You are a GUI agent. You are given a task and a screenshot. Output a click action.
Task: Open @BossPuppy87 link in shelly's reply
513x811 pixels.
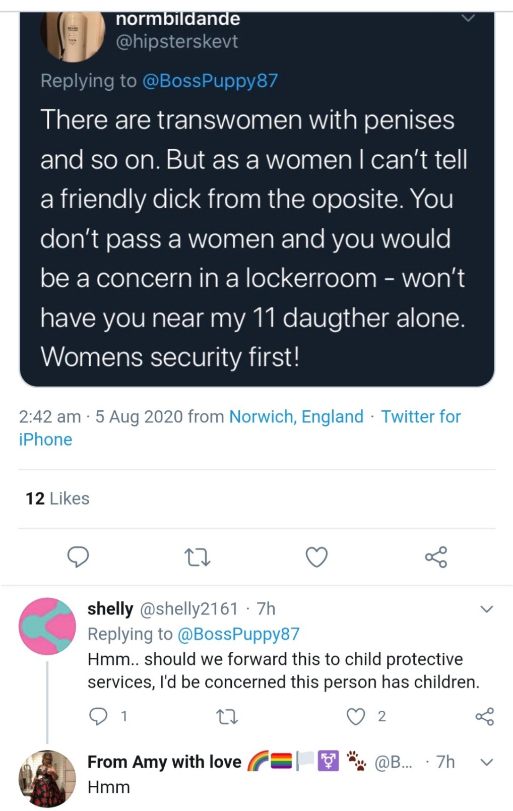point(238,634)
